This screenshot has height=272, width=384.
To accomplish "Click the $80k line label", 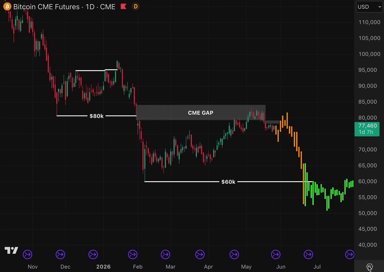I will tap(97, 116).
